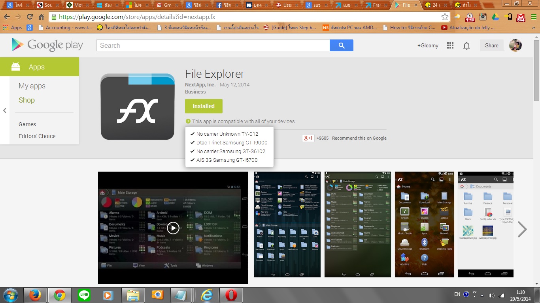The image size is (540, 303).
Task: Go to the browser home page
Action: pyautogui.click(x=41, y=17)
